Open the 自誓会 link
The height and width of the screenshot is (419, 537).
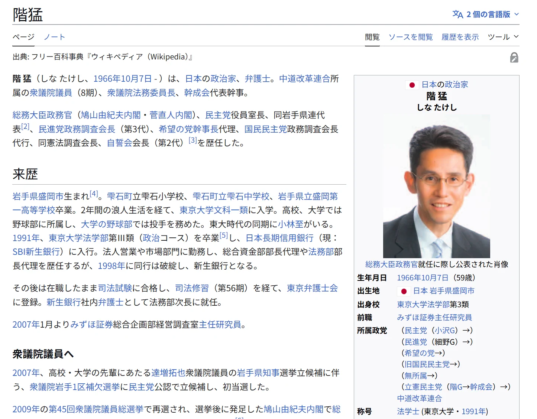point(120,143)
